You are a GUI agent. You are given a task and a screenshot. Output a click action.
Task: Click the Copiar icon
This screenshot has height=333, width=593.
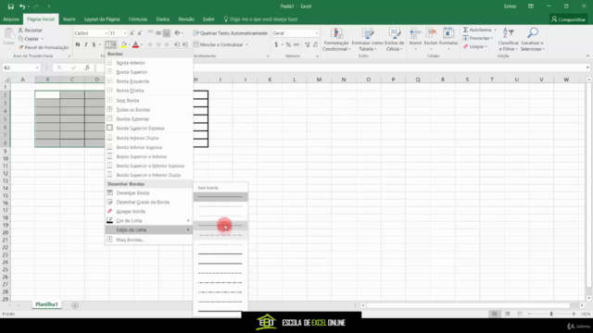coord(20,39)
